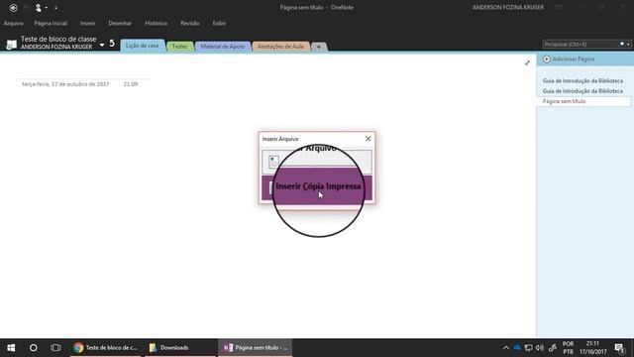634x357 pixels.
Task: Open Cortana search circle on taskbar
Action: click(33, 348)
